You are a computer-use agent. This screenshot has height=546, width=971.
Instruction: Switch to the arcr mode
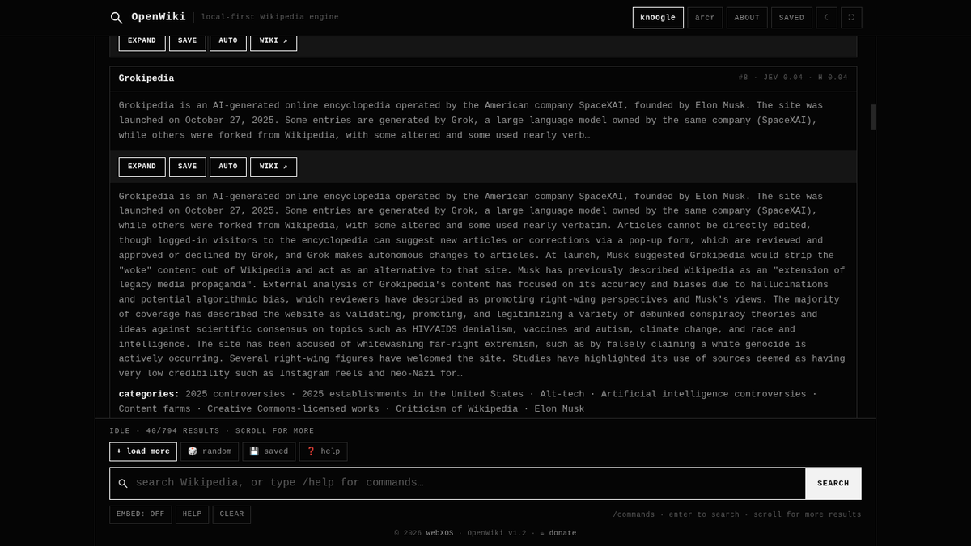tap(705, 18)
